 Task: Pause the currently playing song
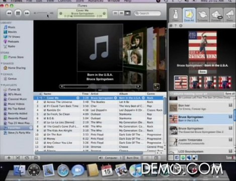(18, 13)
